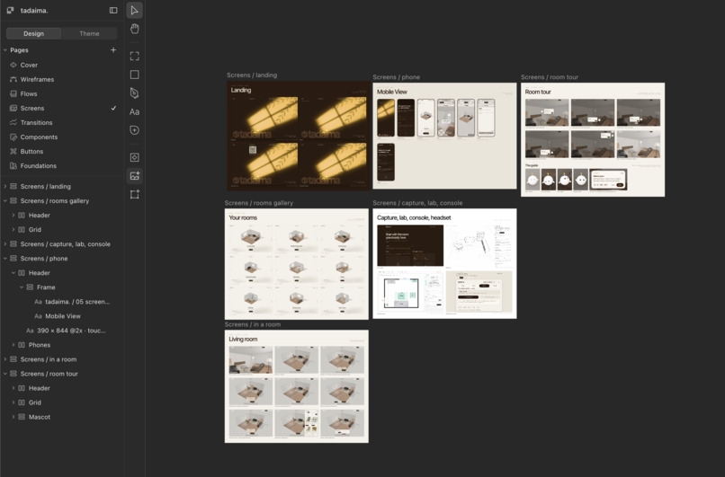Click the Foundations page icon
Image resolution: width=725 pixels, height=477 pixels.
coord(13,166)
